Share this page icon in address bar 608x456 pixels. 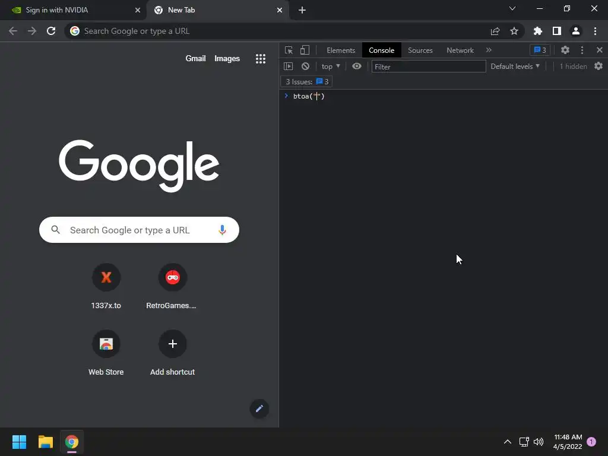[x=495, y=31]
